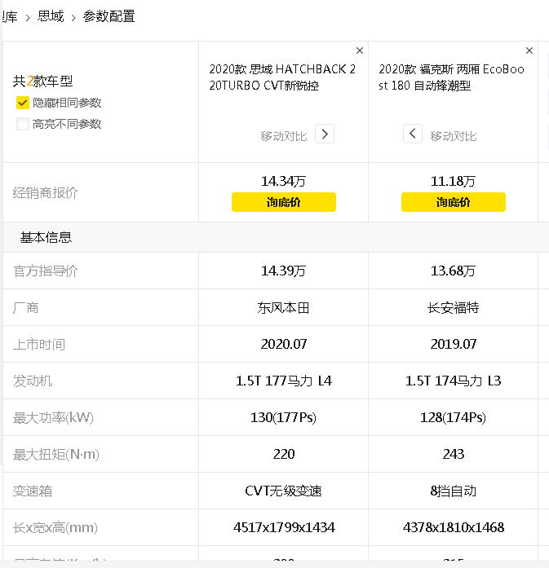Image resolution: width=549 pixels, height=568 pixels.
Task: Click 上市时间 row label
Action: point(39,344)
